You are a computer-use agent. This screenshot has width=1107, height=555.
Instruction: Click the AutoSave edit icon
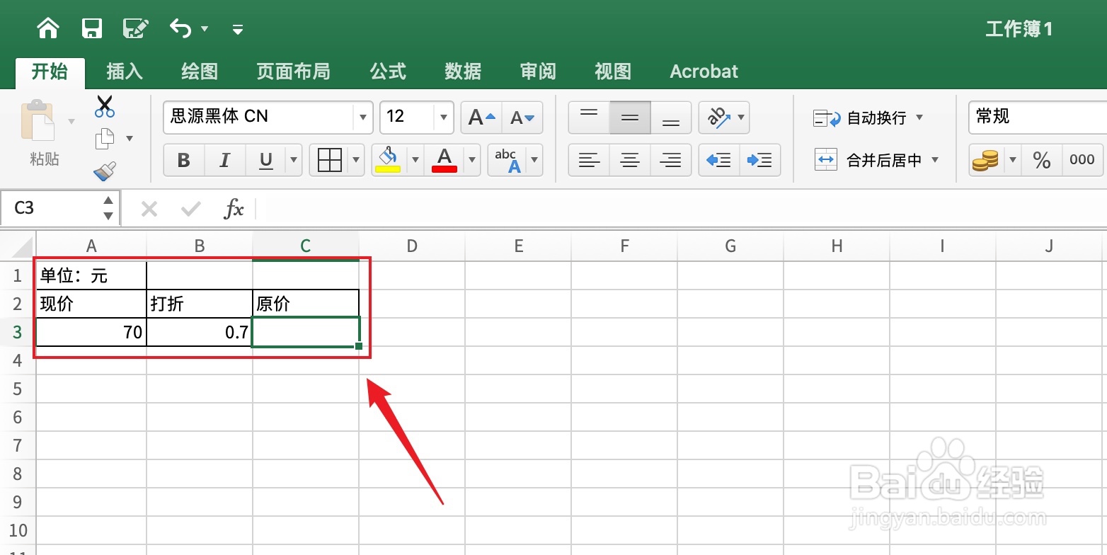135,28
